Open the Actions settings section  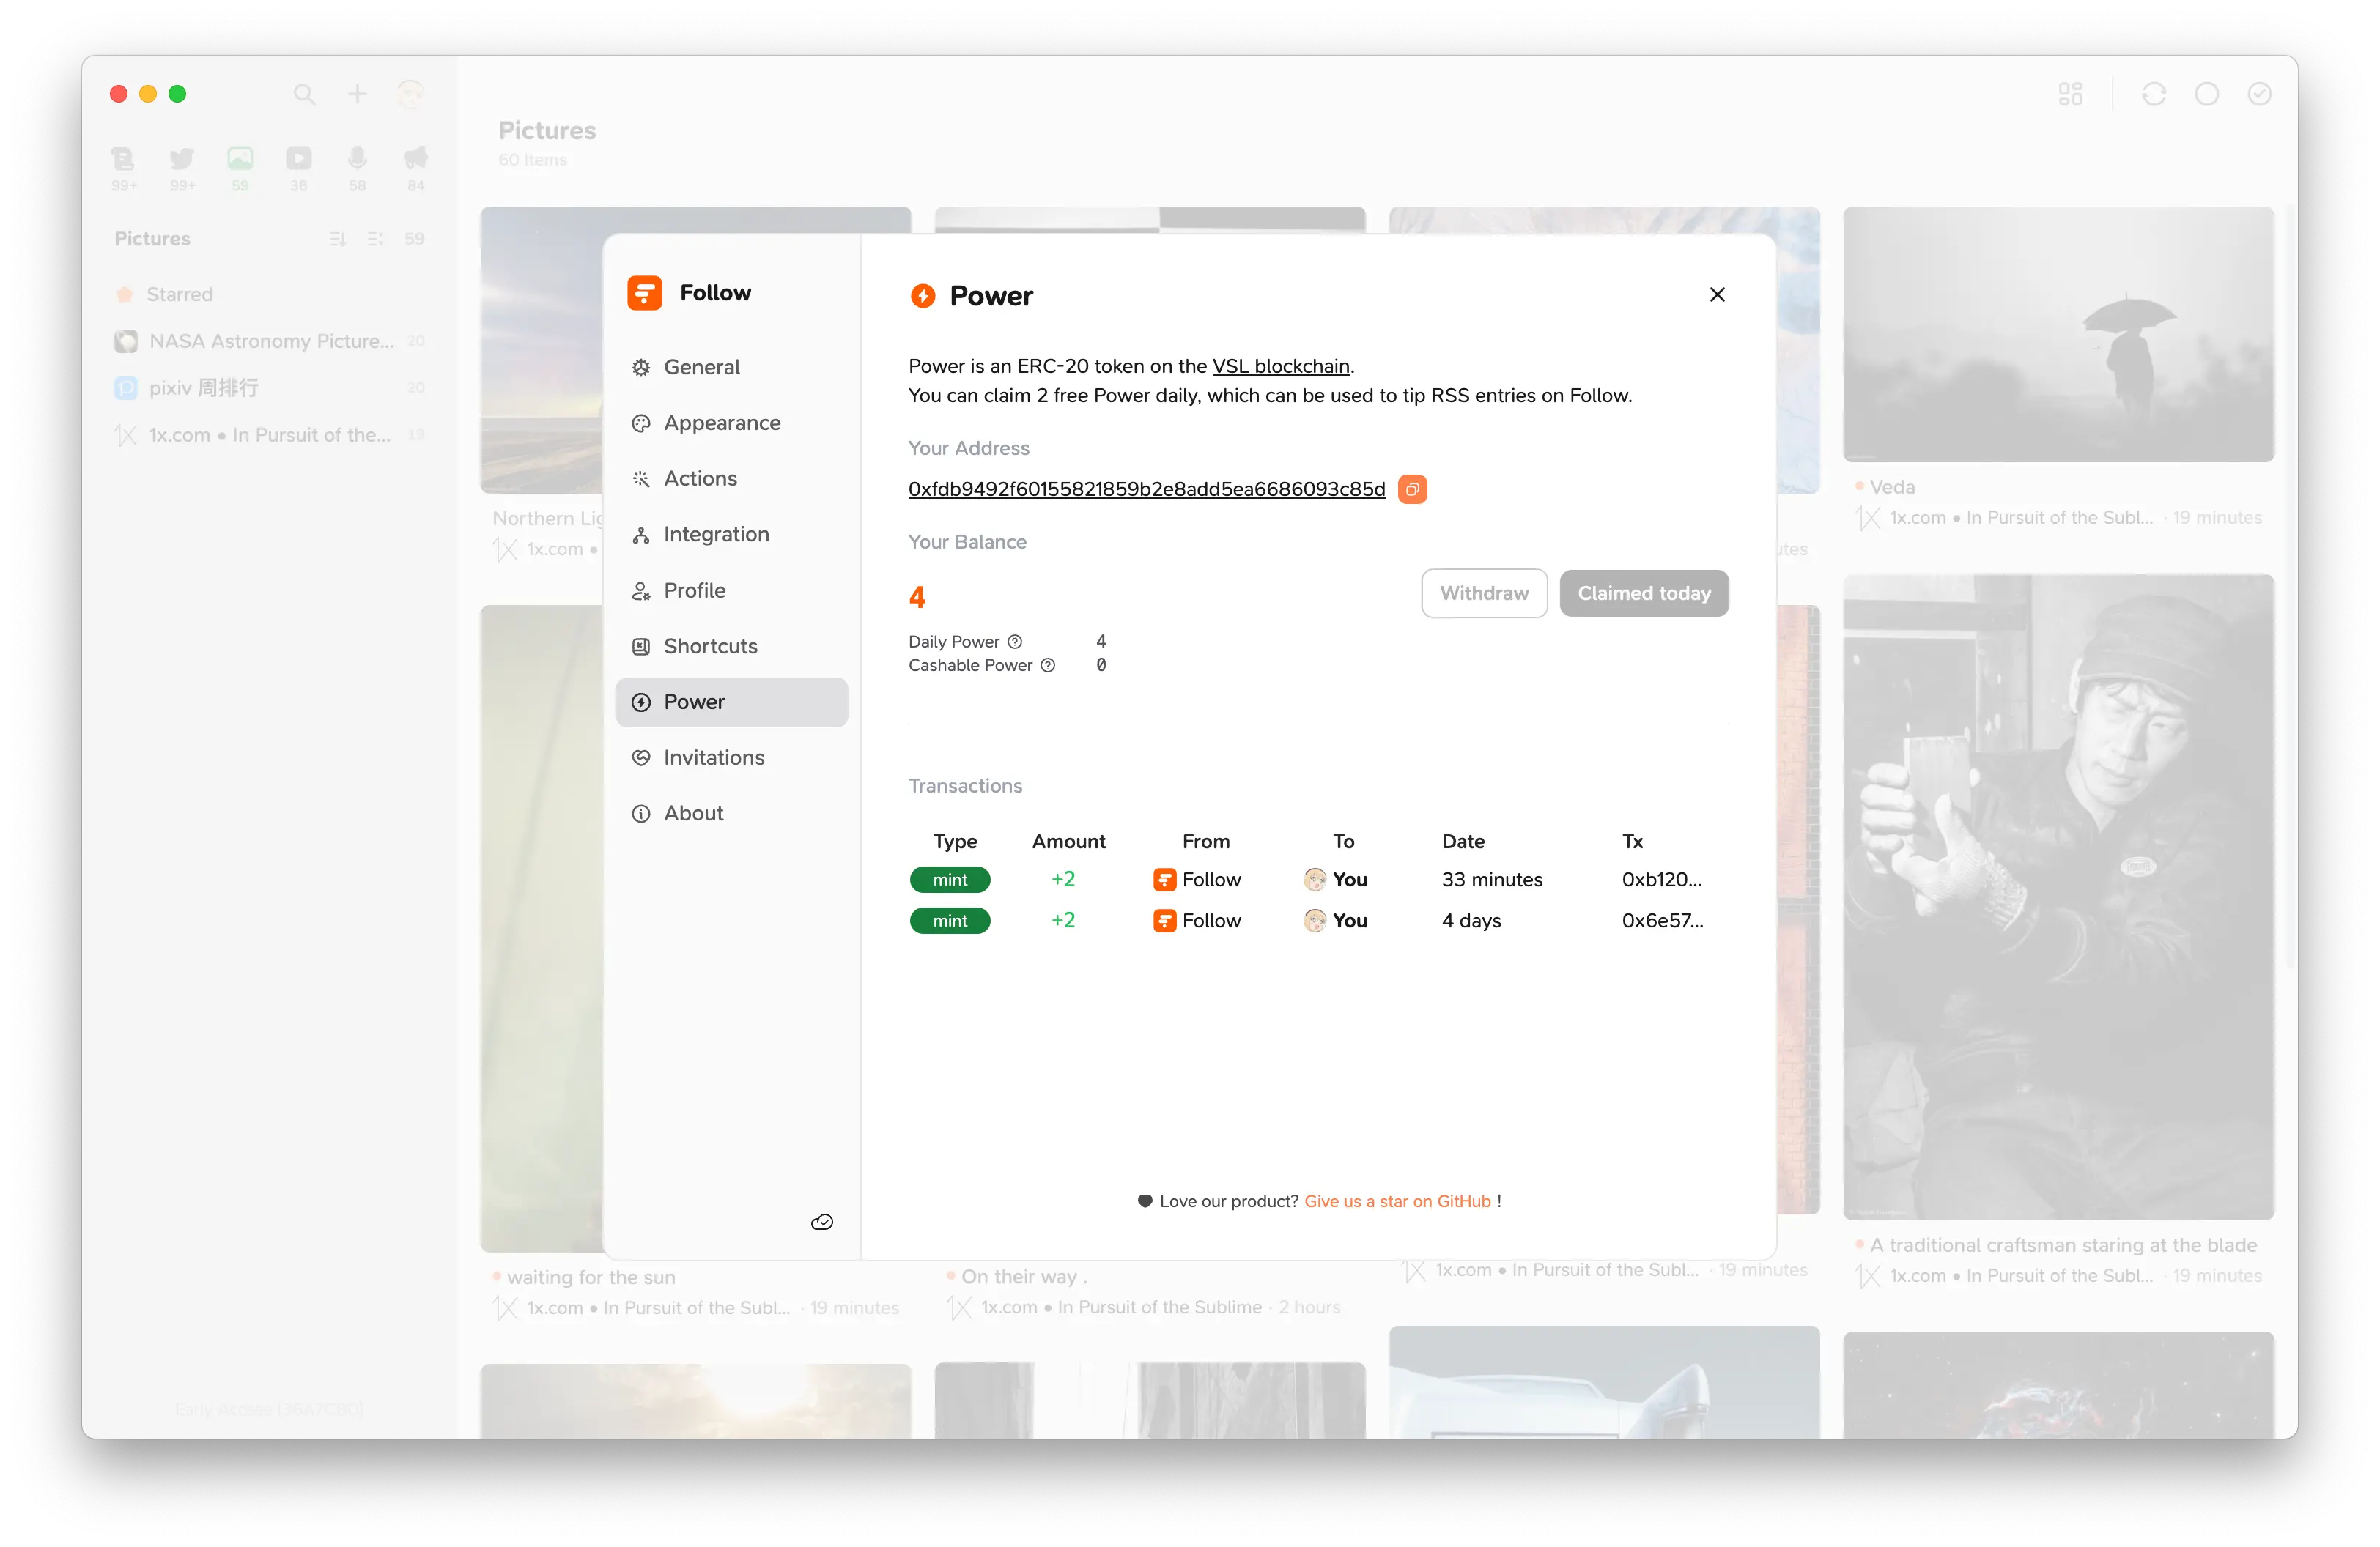point(700,479)
